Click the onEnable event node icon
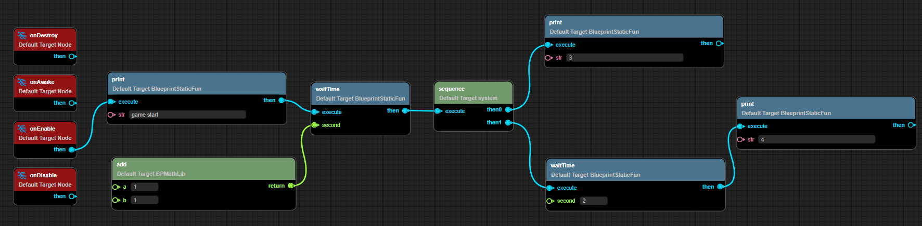 click(22, 129)
